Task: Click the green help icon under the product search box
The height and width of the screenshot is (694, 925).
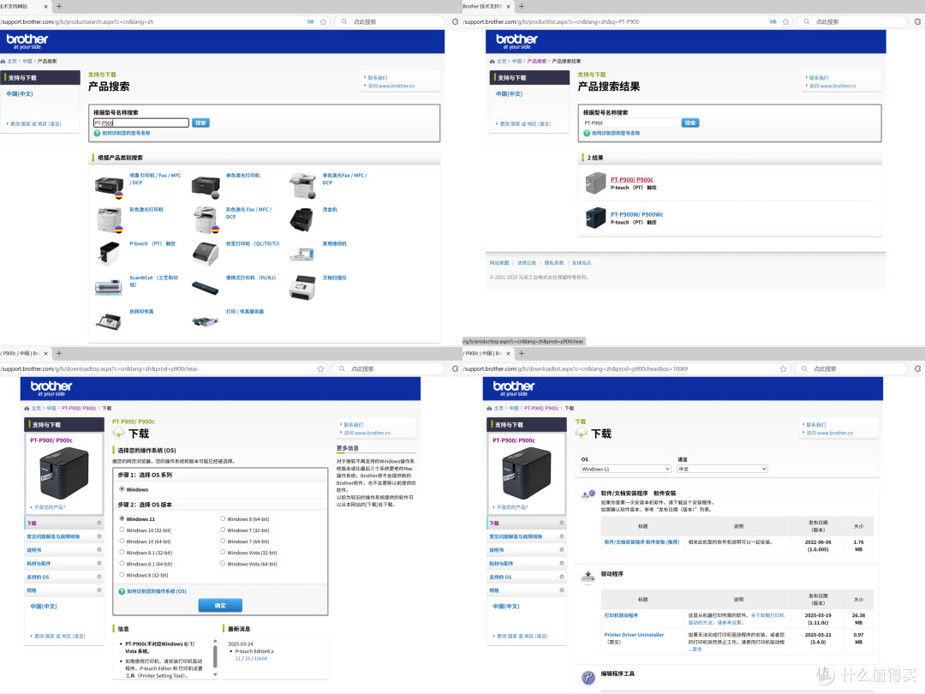Action: tap(98, 134)
